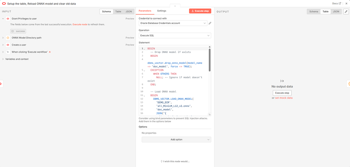The image size is (350, 167).
Task: Open the Docs external link
Action: point(337,3)
